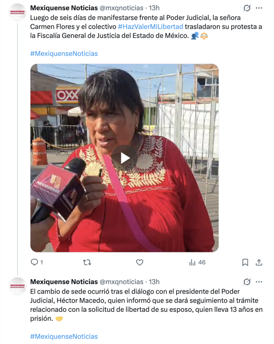Share the first tweet via upload icon
The width and height of the screenshot is (274, 344).
click(x=259, y=262)
